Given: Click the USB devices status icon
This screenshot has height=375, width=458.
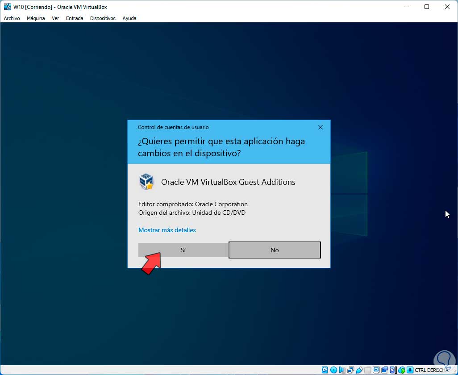Looking at the screenshot, I should (x=359, y=370).
